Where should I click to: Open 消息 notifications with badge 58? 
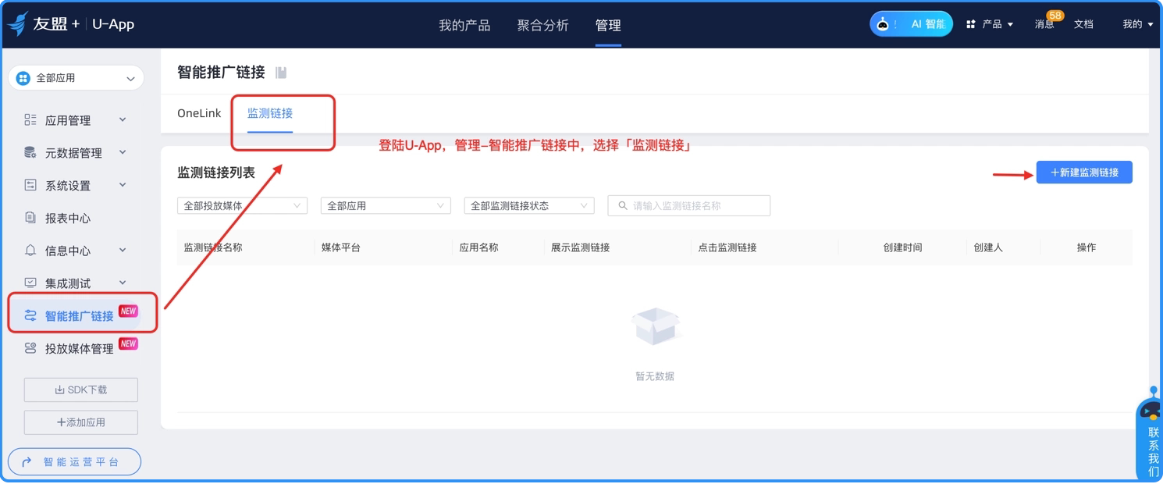pos(1044,24)
